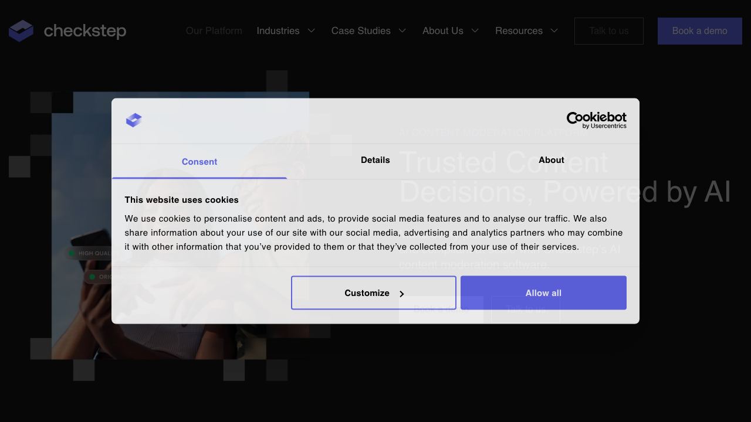Open the Resources menu
The height and width of the screenshot is (422, 751).
click(x=519, y=30)
